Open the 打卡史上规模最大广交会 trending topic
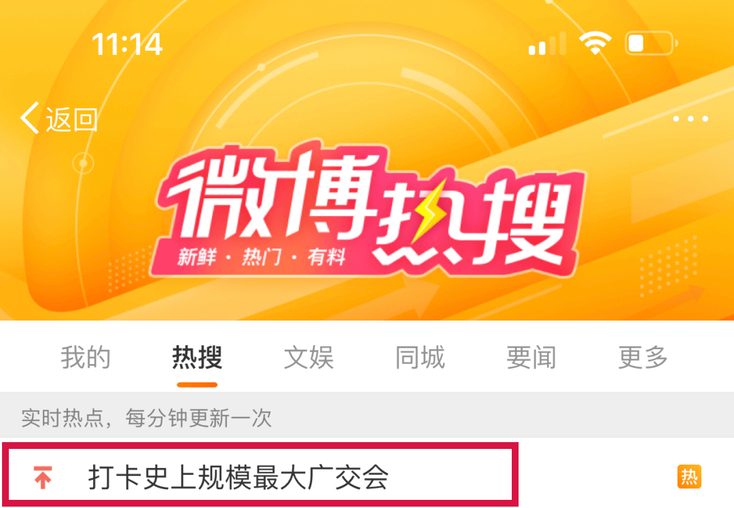734x508 pixels. [x=239, y=477]
